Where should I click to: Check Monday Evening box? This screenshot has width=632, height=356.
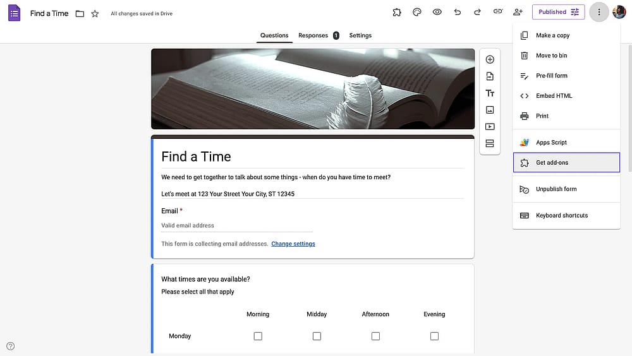tap(435, 336)
